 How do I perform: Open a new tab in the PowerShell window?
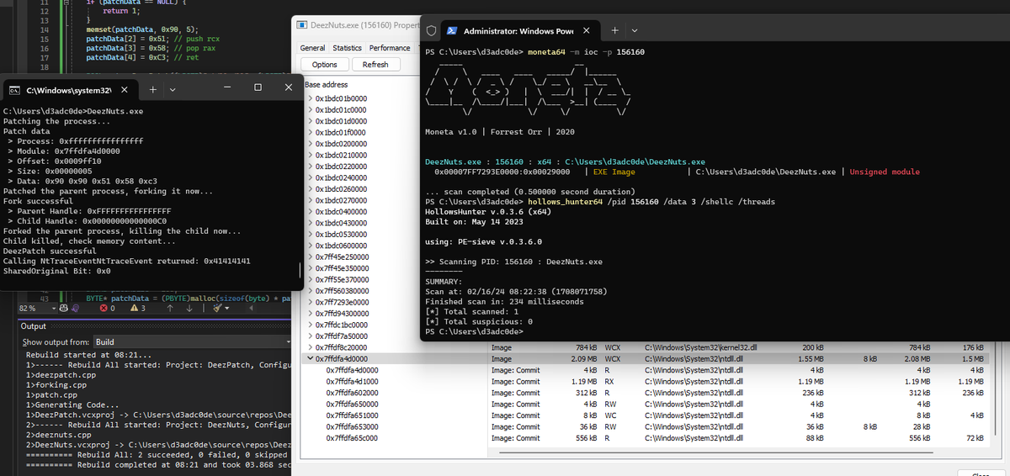[614, 31]
